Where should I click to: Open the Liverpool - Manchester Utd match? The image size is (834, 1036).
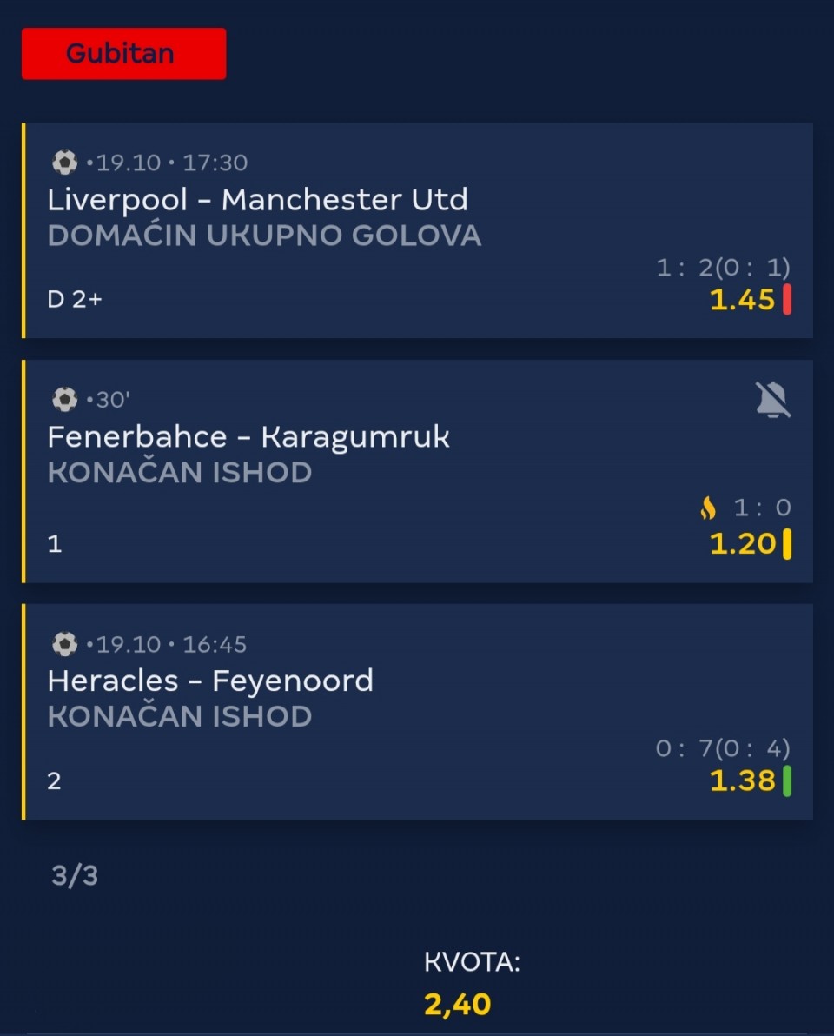[x=257, y=200]
